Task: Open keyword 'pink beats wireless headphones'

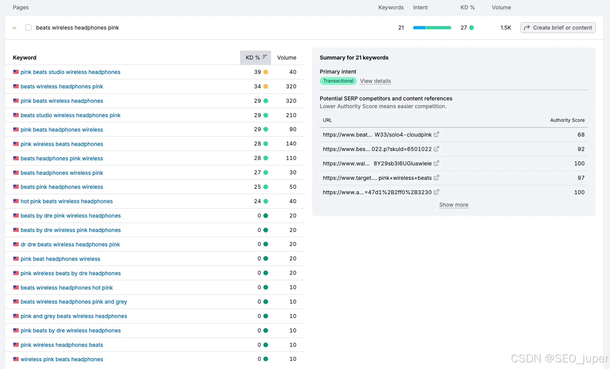Action: click(62, 101)
